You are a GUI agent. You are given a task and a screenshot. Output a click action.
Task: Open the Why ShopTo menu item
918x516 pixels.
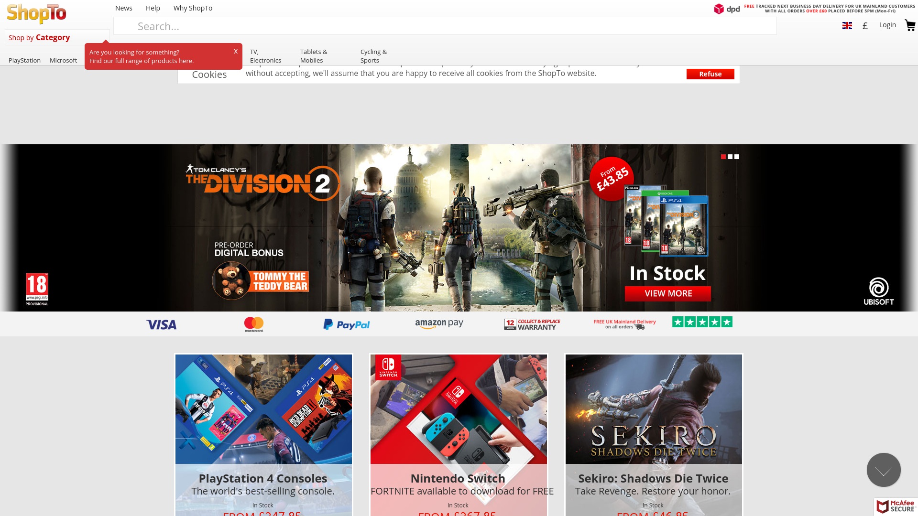coord(193,8)
